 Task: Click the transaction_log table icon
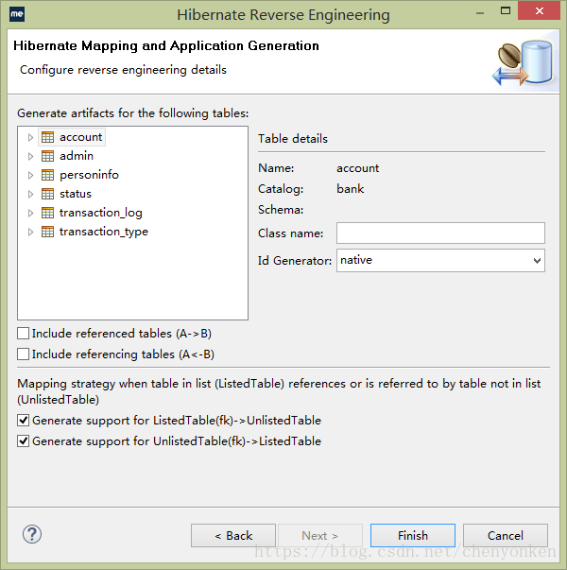pos(47,213)
